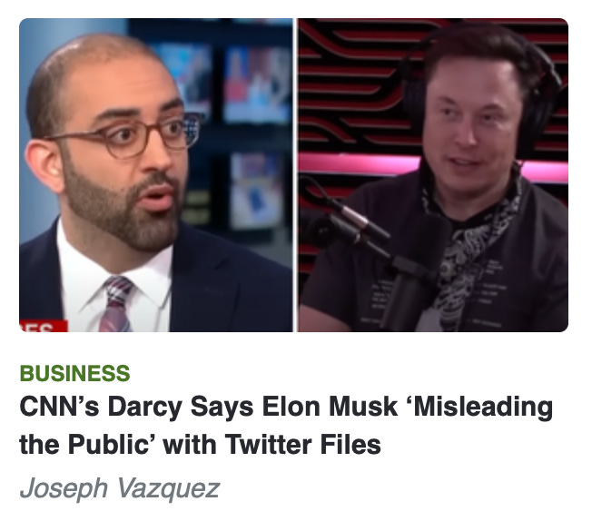The height and width of the screenshot is (521, 592).
Task: Open the BUSINESS category link
Action: [x=74, y=373]
